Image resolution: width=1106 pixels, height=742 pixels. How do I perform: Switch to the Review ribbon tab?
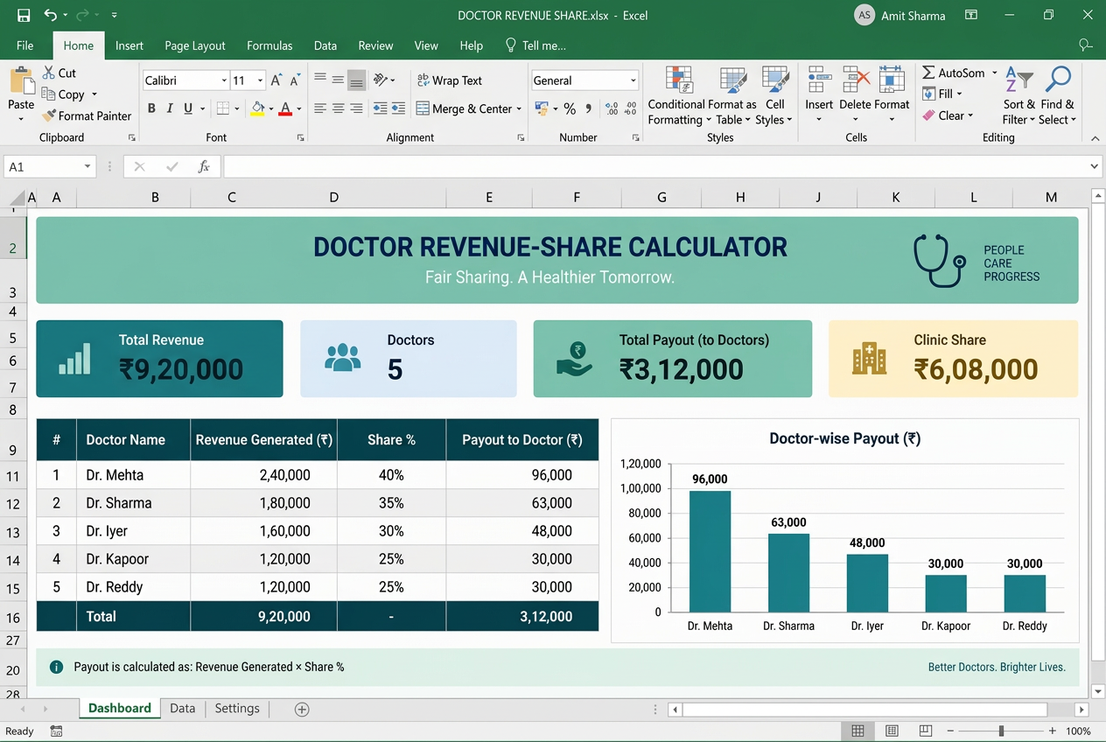(375, 45)
